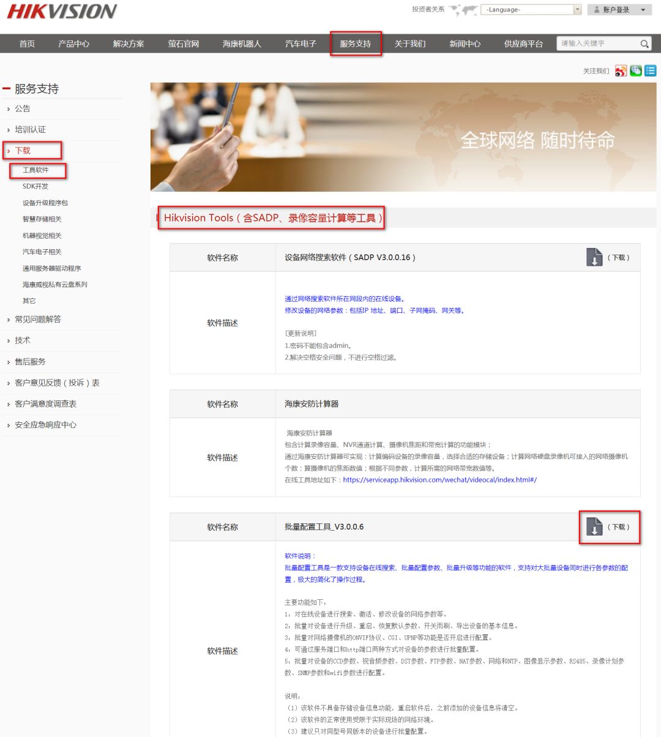
Task: Download SADP V3.0.0.16 via download icon
Action: 594,258
